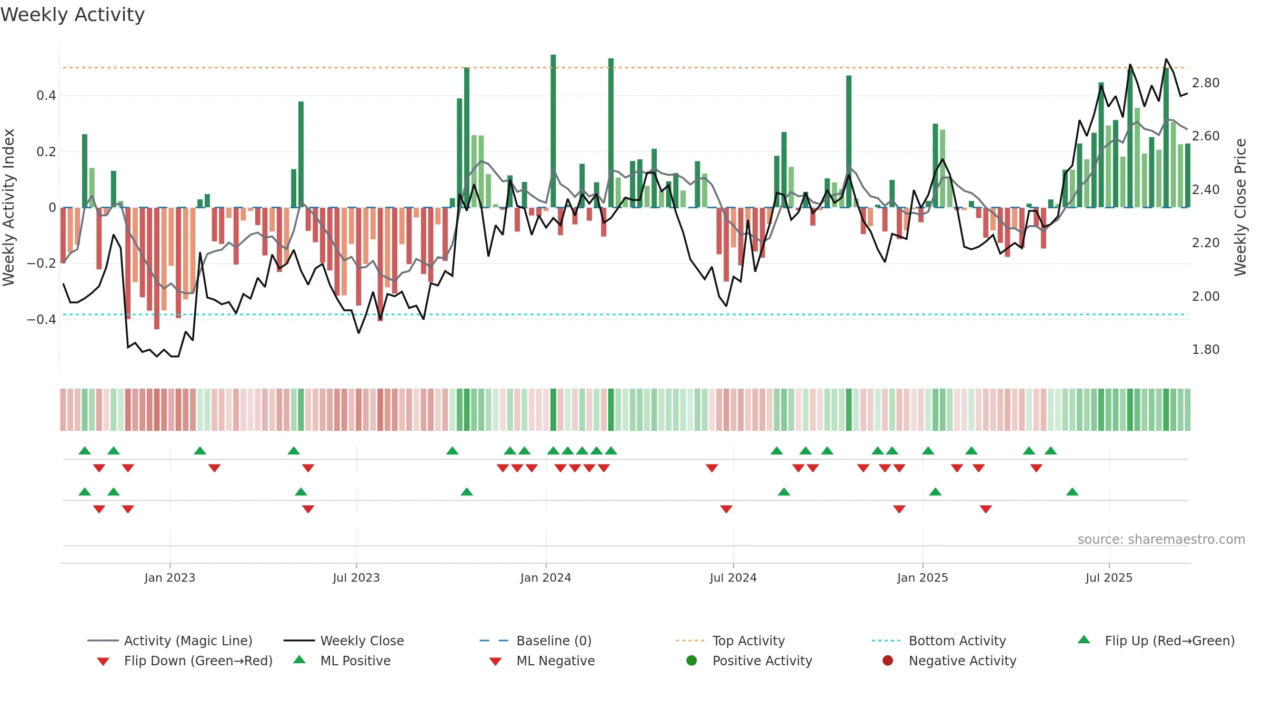Toggle the Flip Up (Red→Green) legend entry
The width and height of the screenshot is (1263, 710).
click(1156, 641)
